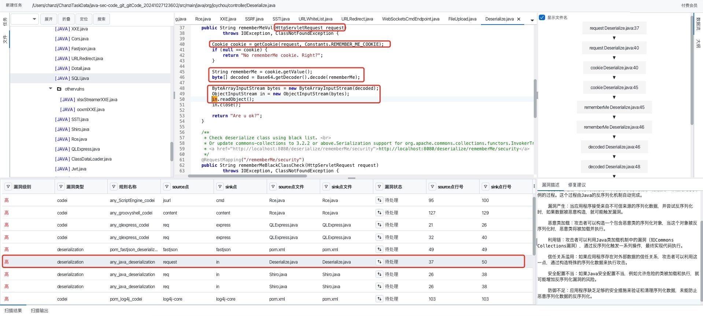
Task: Click the 搜索 button
Action: pos(101,19)
